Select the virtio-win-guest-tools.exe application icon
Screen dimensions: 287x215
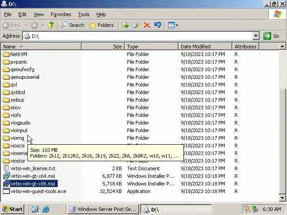[x=6, y=191]
